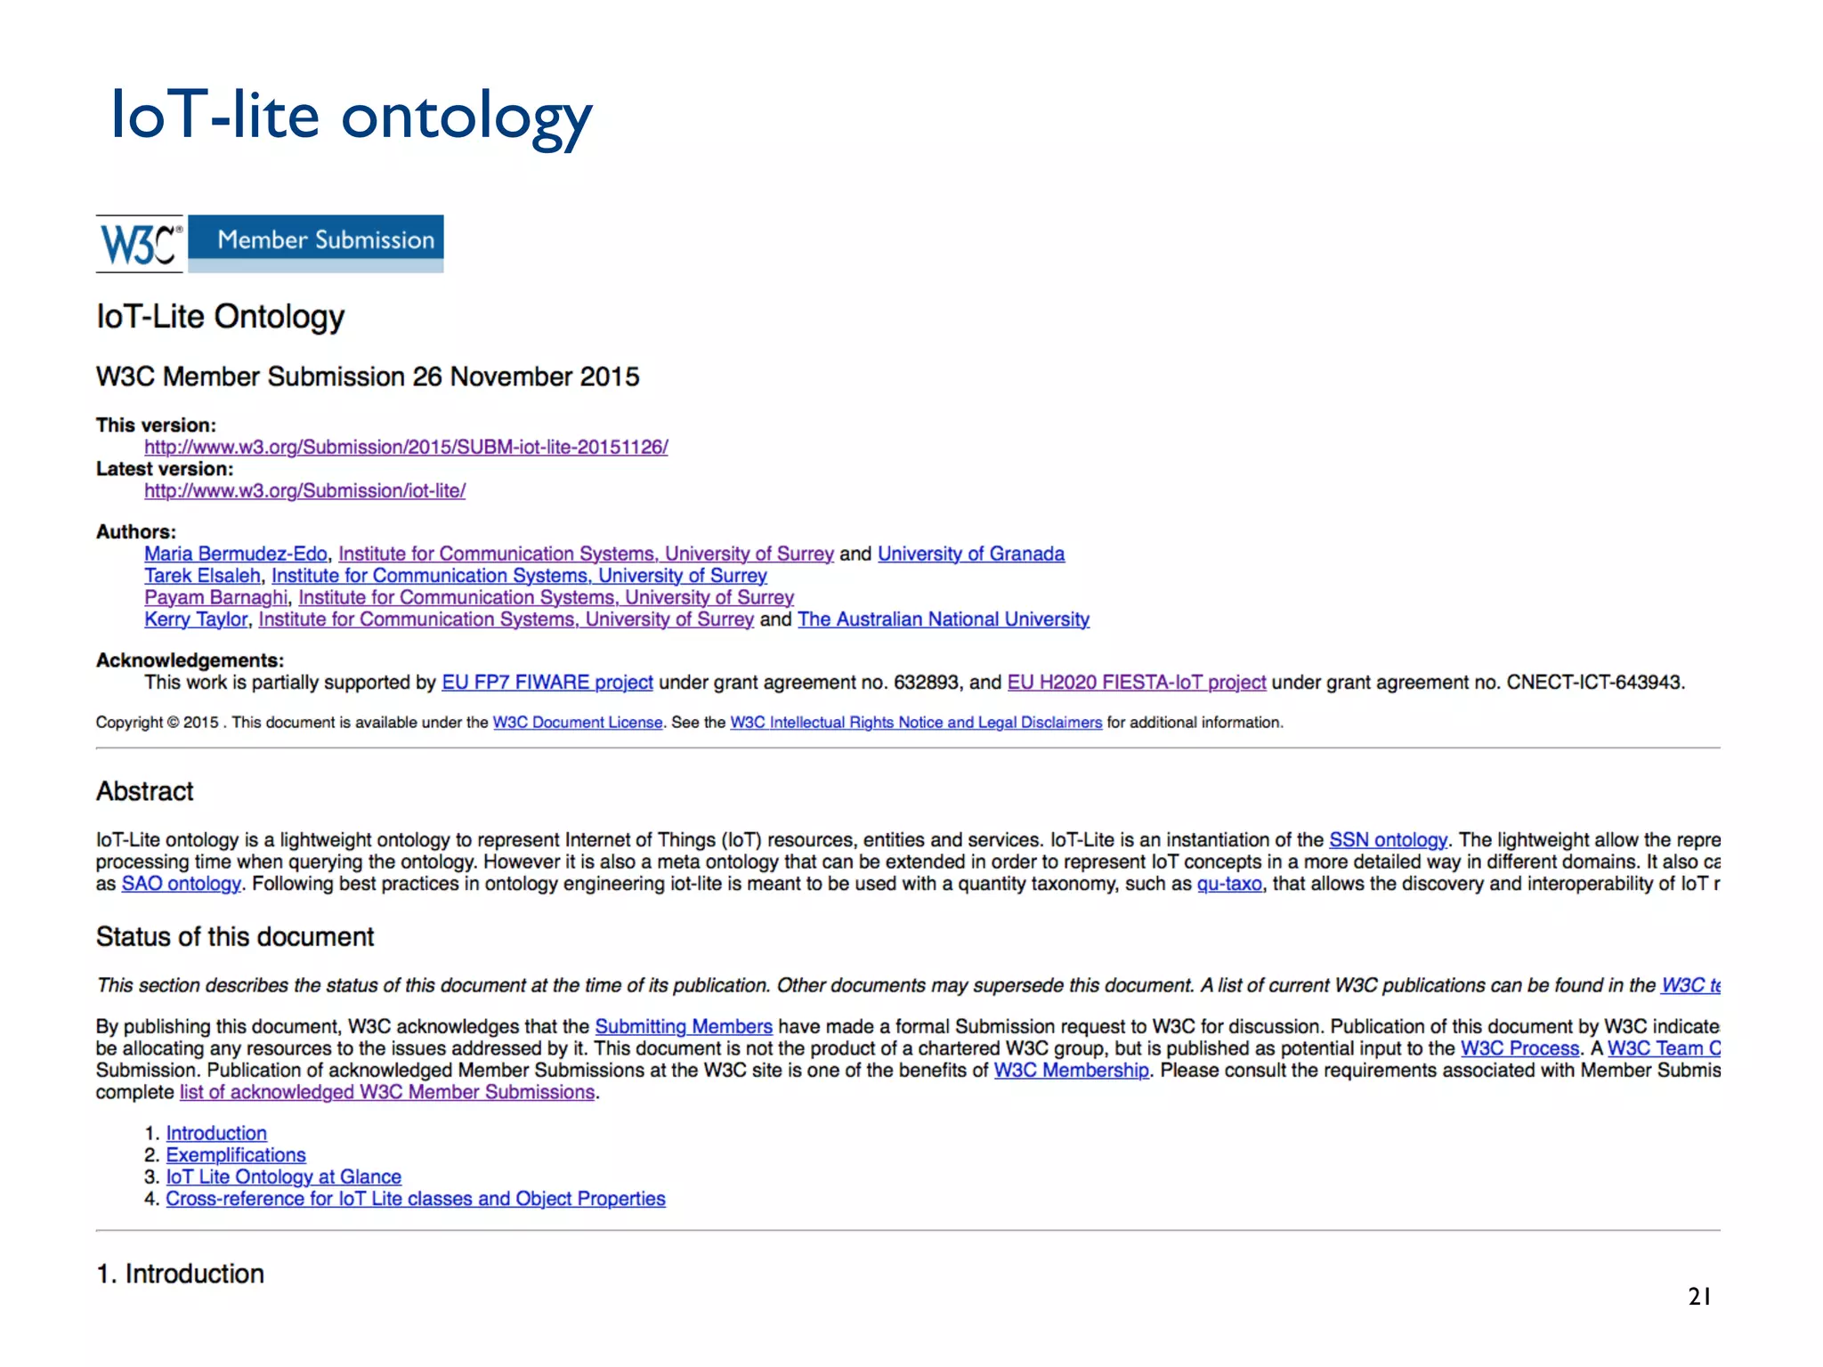Screen dimensions: 1823x1367
Task: Open The Australian National University link
Action: click(944, 619)
